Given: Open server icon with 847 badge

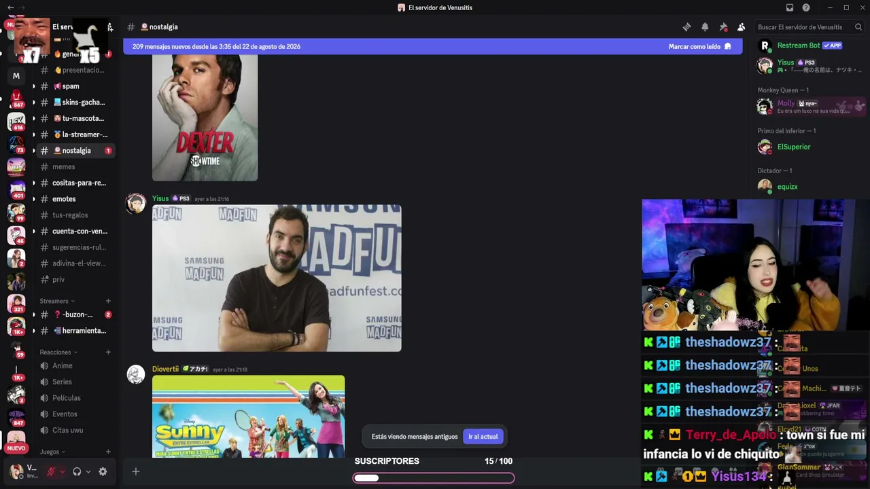Looking at the screenshot, I should [16, 417].
